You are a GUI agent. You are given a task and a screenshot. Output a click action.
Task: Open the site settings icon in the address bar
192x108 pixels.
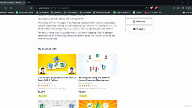coord(36,8)
